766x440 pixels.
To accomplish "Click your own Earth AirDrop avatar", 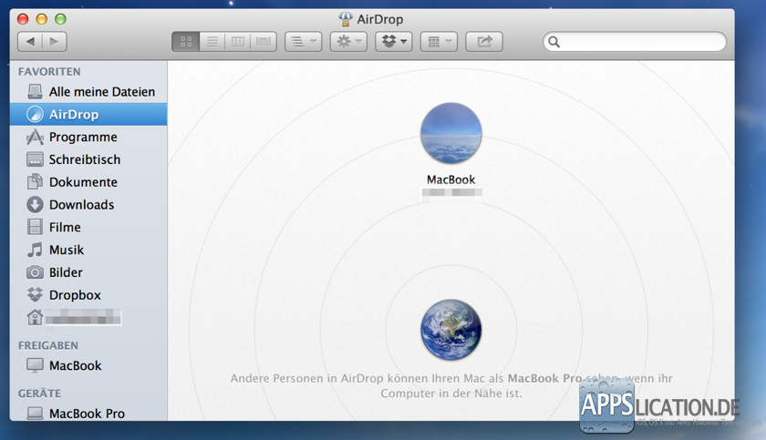I will point(450,330).
